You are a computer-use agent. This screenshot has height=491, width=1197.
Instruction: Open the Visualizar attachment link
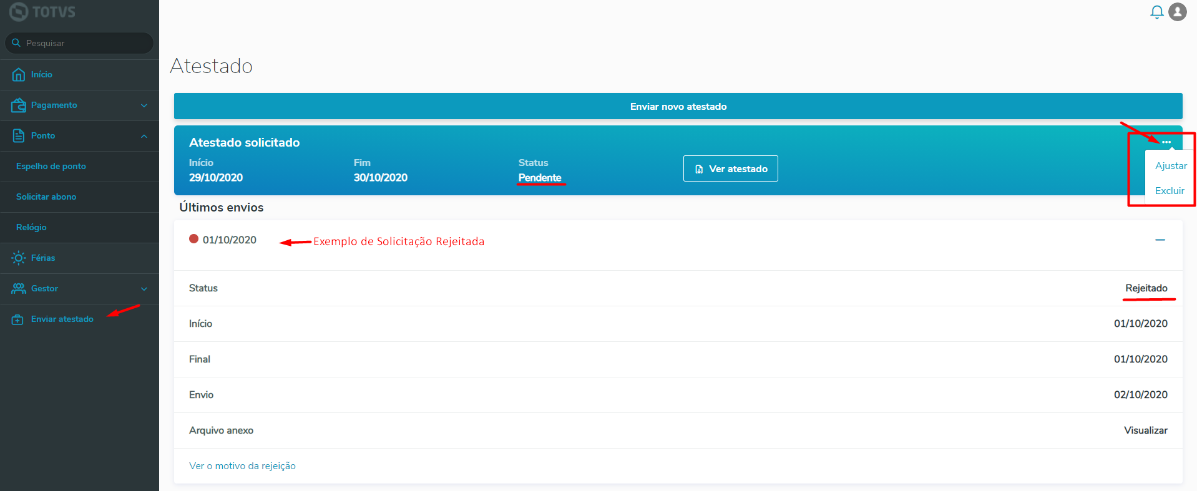point(1146,430)
